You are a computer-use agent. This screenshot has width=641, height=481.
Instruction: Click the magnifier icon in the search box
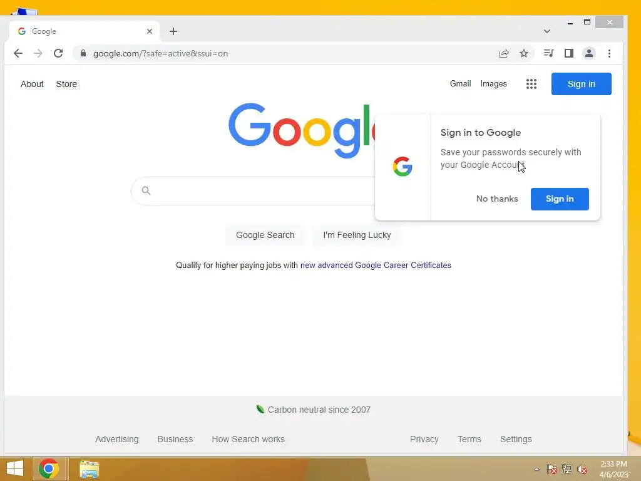(146, 190)
